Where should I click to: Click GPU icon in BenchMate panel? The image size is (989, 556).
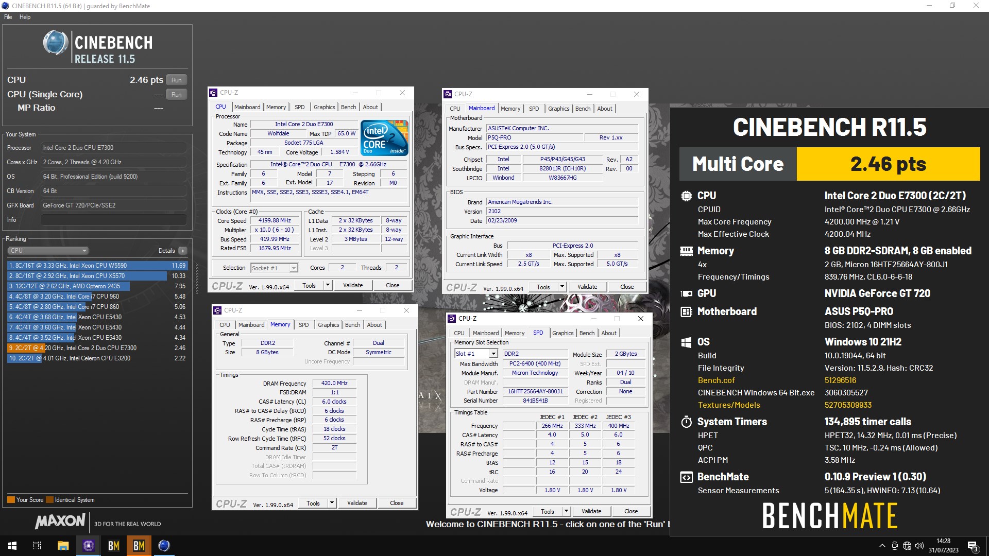click(x=686, y=293)
